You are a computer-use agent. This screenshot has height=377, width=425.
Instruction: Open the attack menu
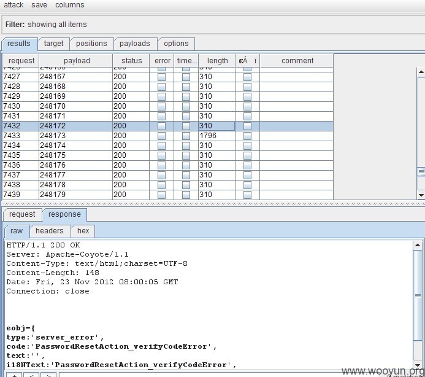coord(13,5)
